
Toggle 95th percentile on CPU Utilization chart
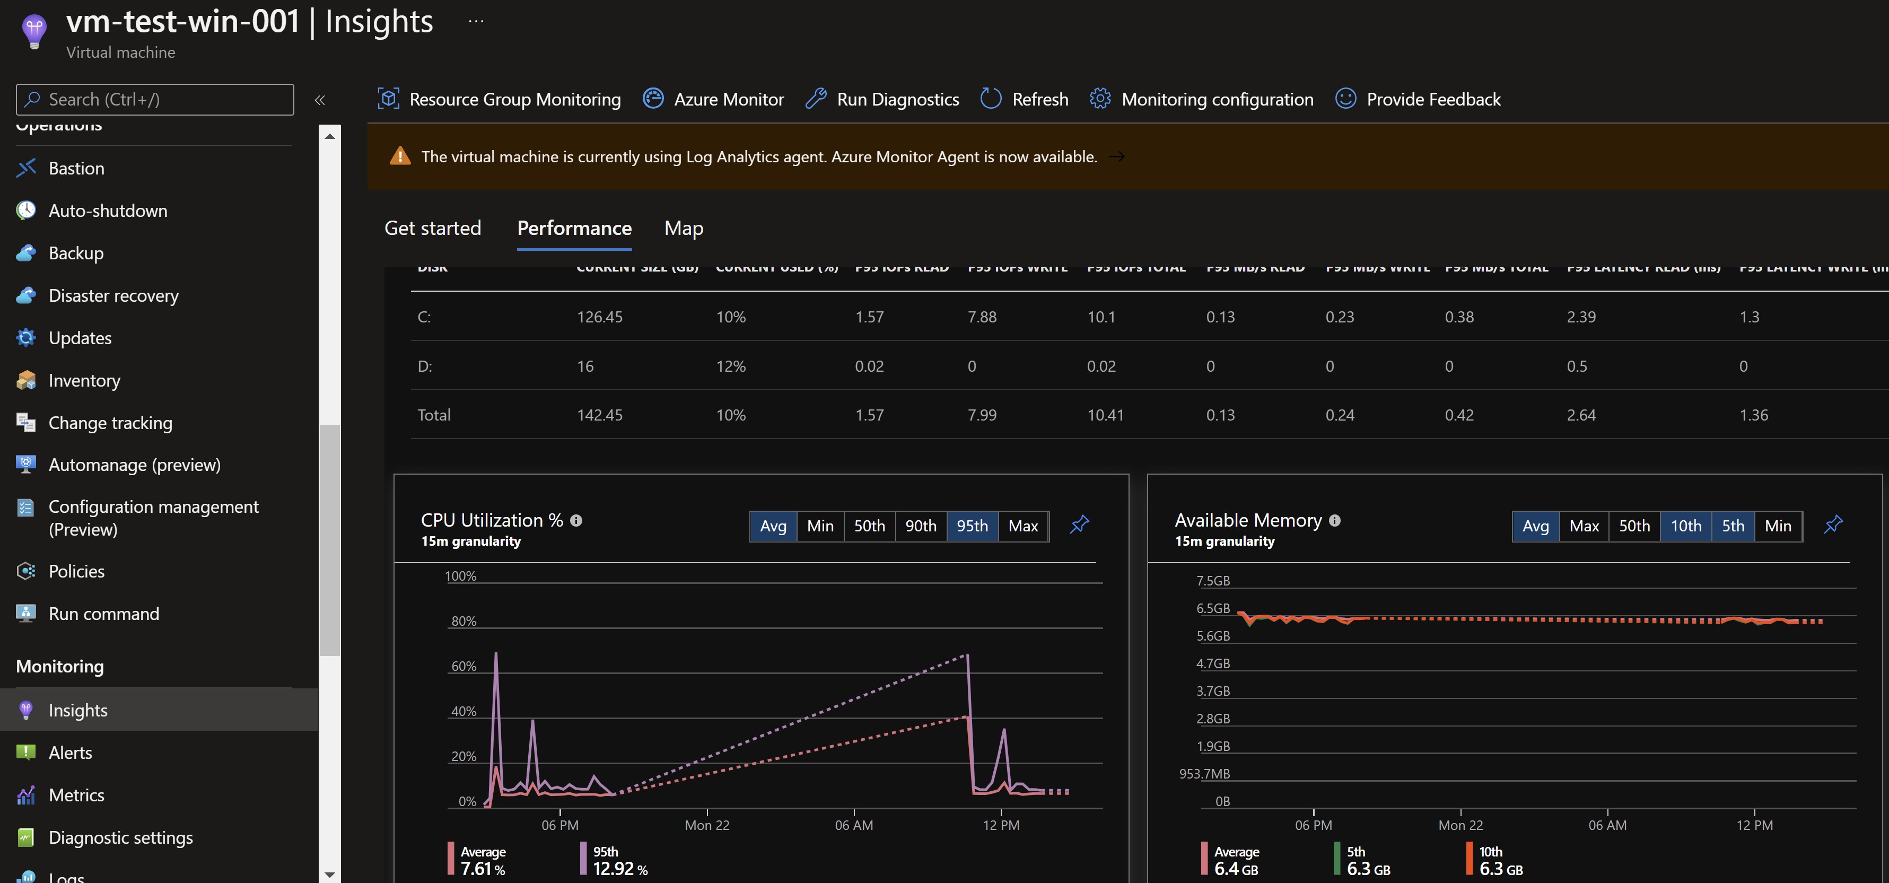[972, 526]
